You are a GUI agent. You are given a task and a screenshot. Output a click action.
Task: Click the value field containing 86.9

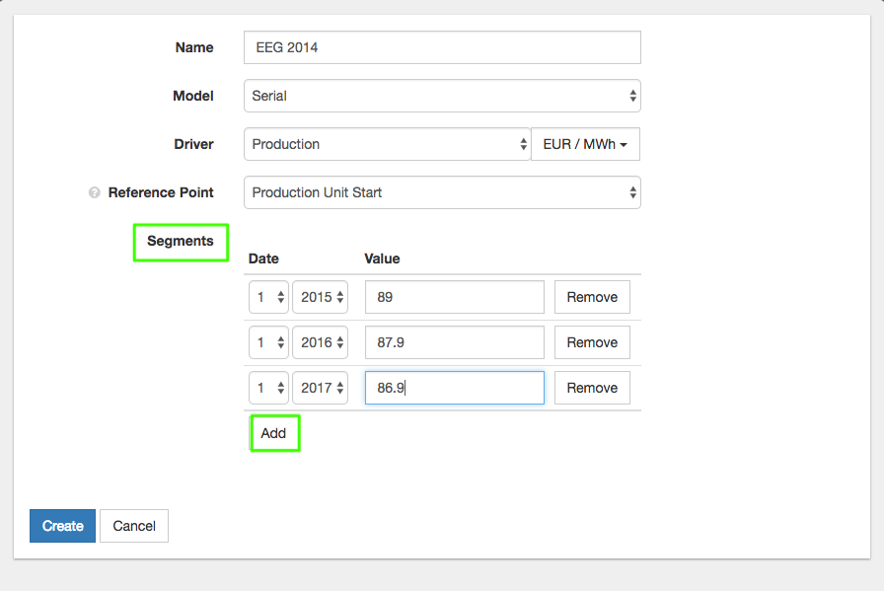pyautogui.click(x=454, y=388)
